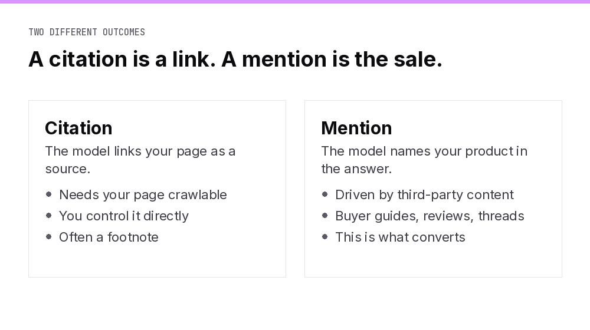Viewport: 590px width, 330px height.
Task: Select the 'Citation' card heading
Action: 78,128
